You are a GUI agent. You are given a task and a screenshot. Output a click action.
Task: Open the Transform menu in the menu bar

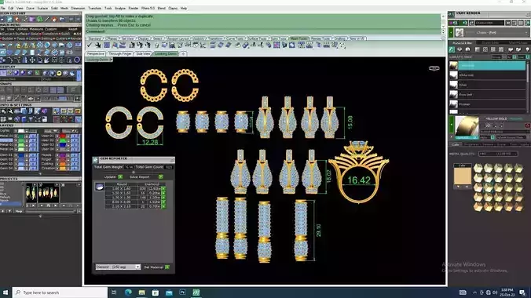(x=94, y=8)
